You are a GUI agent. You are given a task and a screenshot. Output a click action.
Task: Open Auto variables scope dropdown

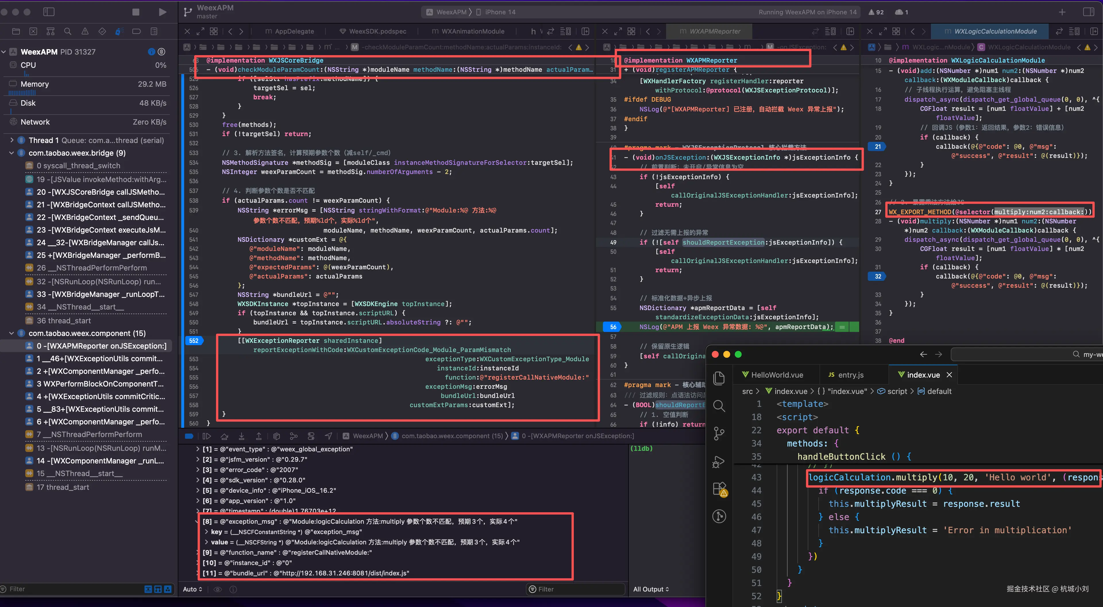192,589
